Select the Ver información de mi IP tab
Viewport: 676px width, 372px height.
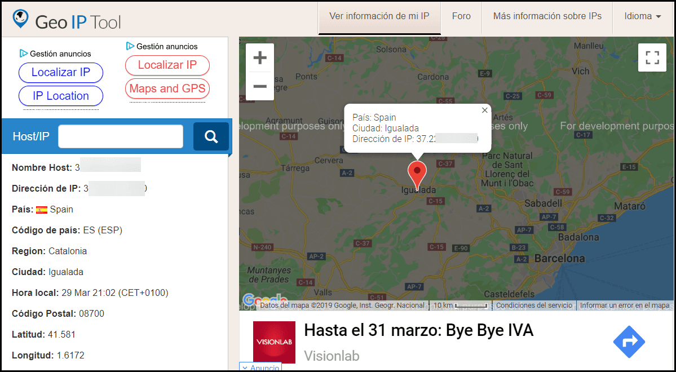coord(379,16)
